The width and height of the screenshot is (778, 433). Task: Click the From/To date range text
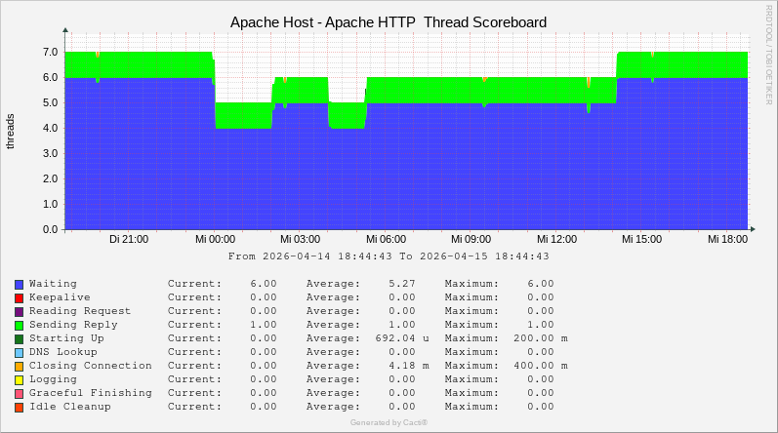pyautogui.click(x=389, y=256)
